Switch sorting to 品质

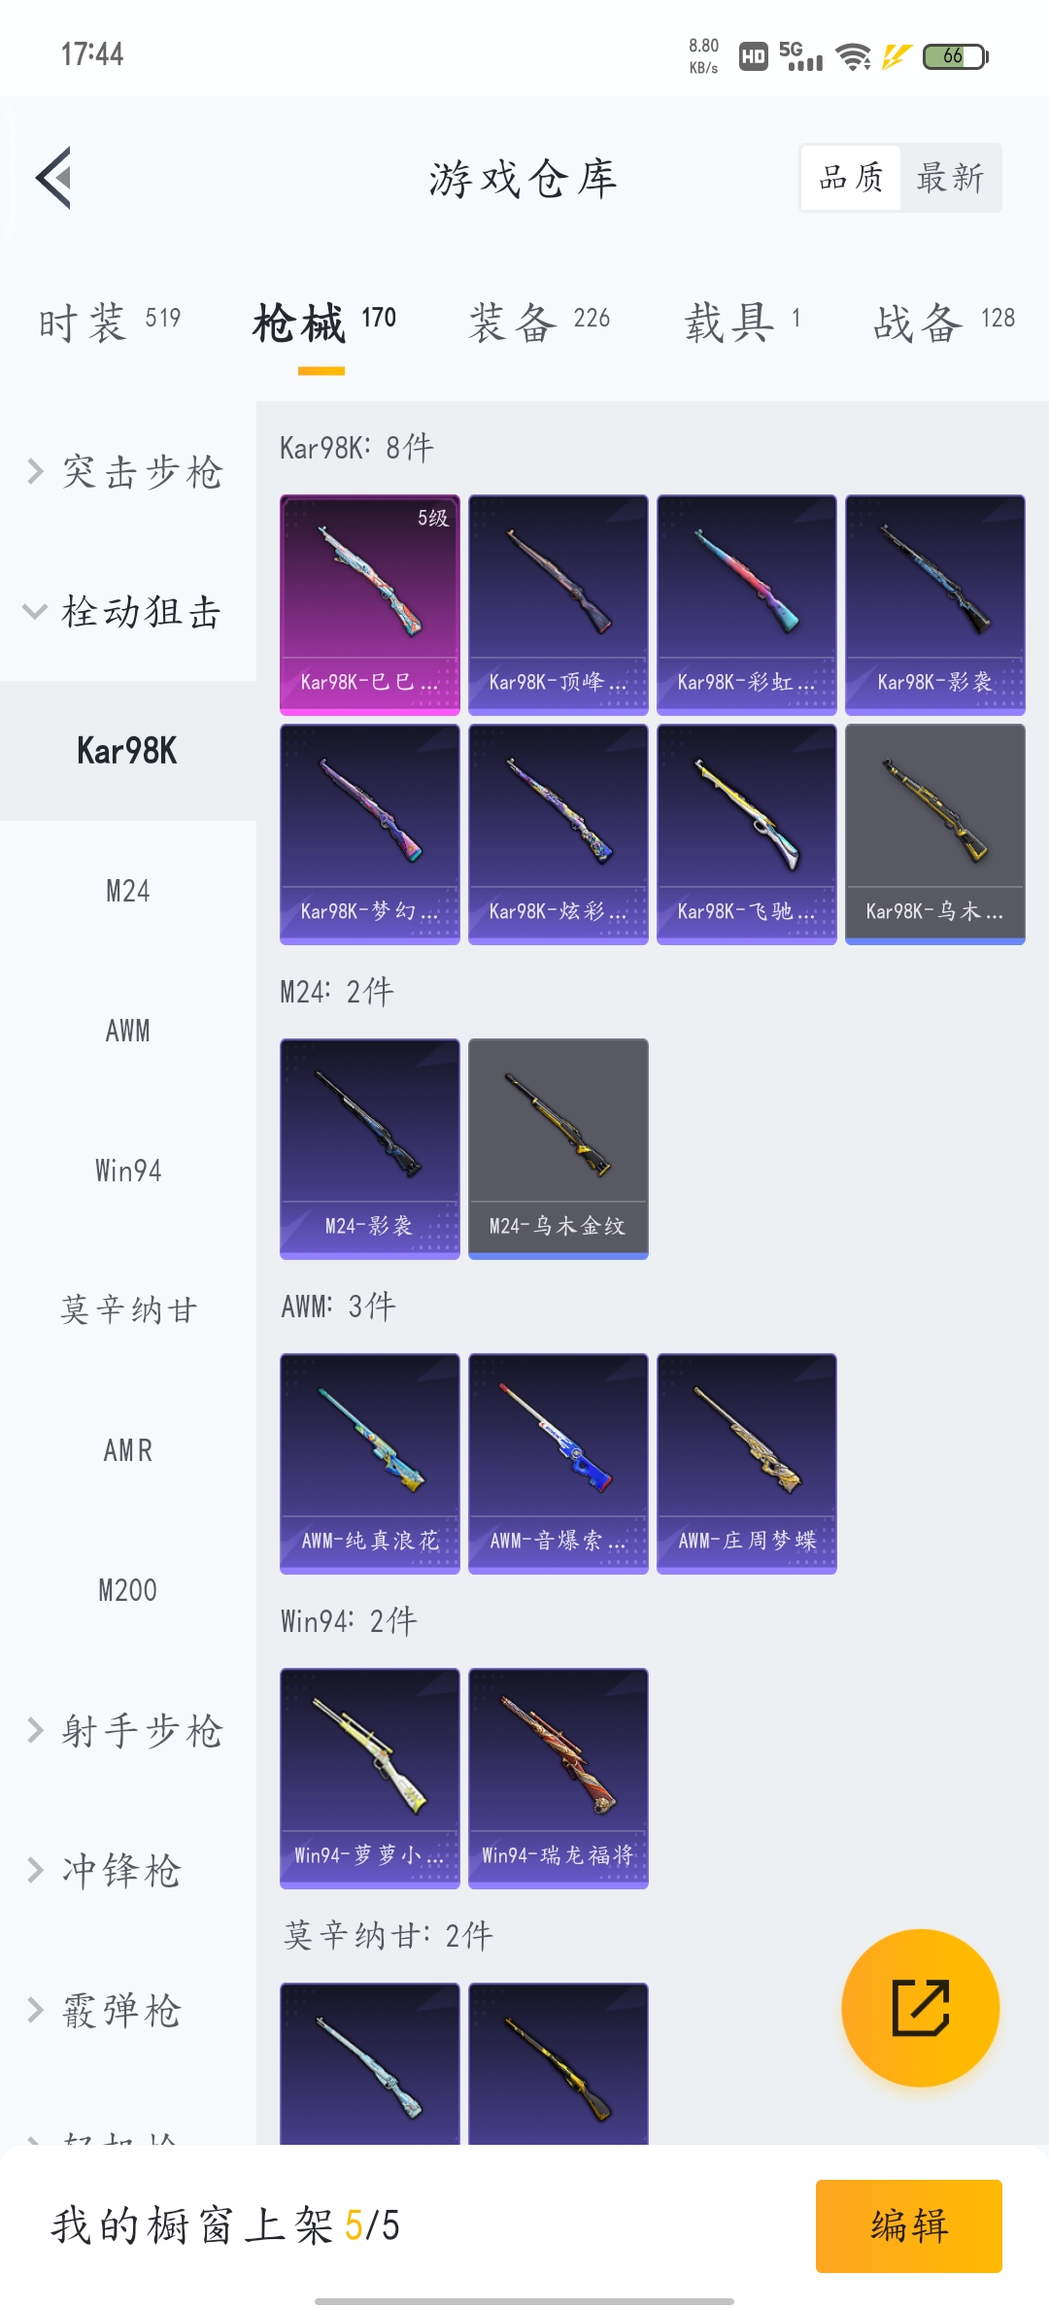[x=851, y=178]
